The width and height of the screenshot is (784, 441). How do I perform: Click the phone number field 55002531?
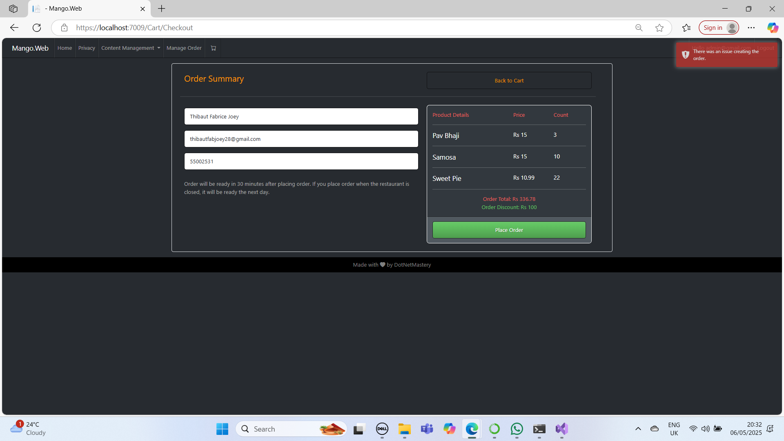(301, 161)
